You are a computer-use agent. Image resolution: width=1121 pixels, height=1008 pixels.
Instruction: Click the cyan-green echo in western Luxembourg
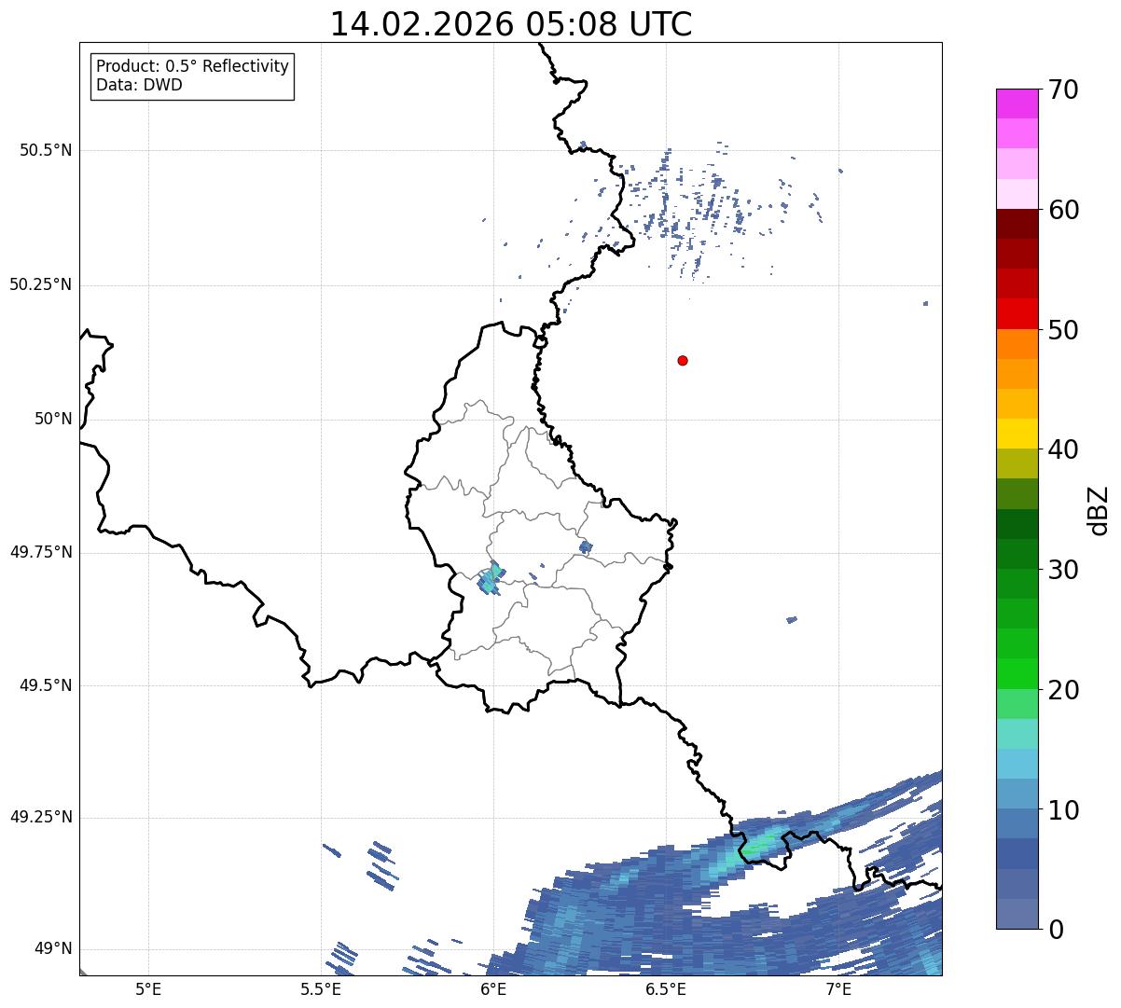pyautogui.click(x=491, y=578)
